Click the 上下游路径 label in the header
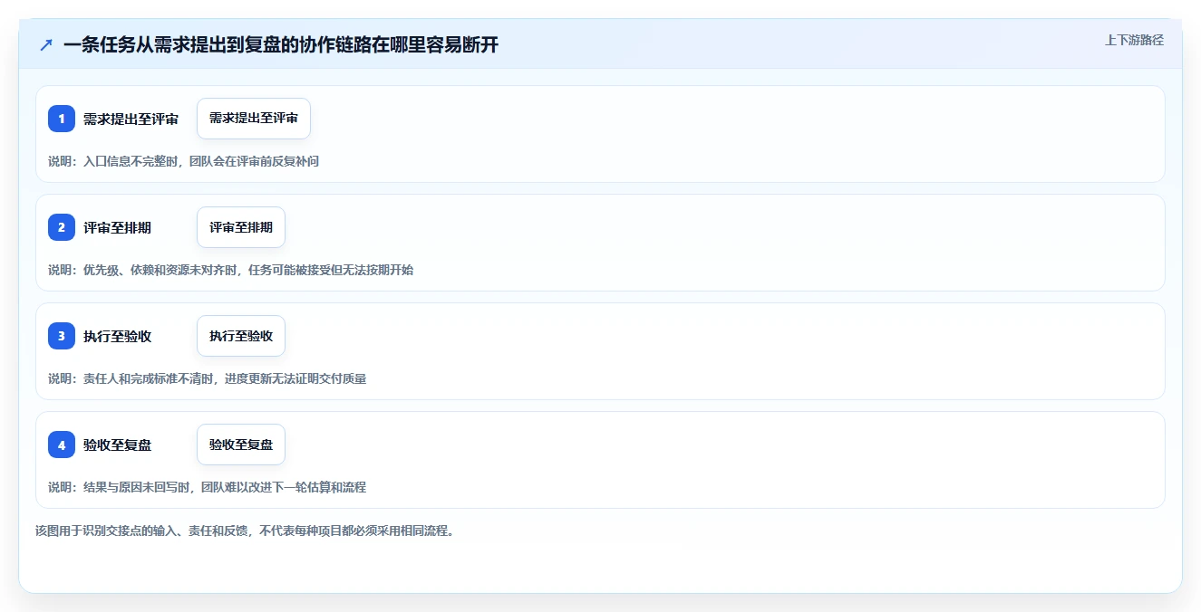Screen dimensions: 1201x612 1134,40
